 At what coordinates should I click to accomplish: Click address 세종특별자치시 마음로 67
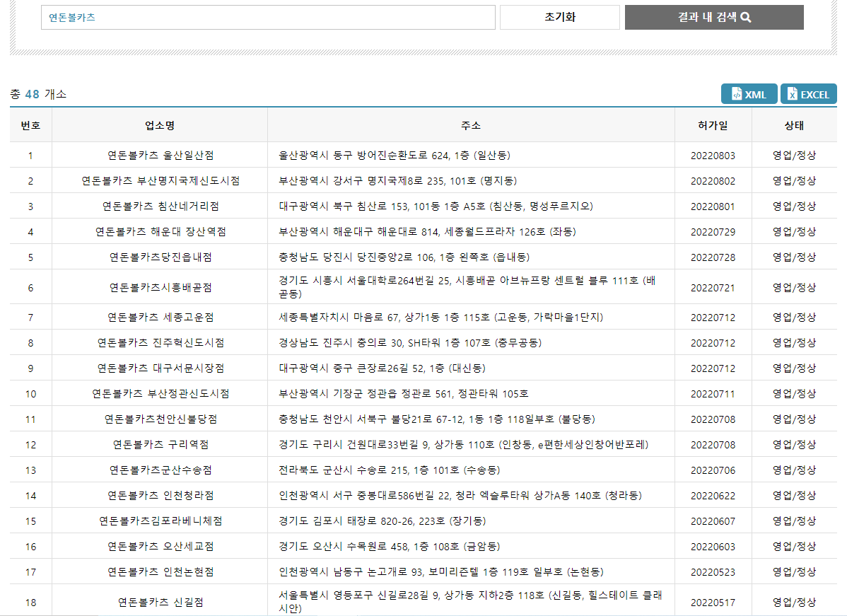[x=440, y=317]
